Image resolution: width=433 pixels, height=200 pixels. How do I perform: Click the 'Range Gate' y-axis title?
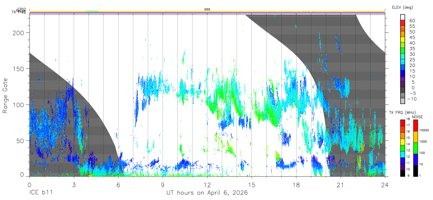6,96
